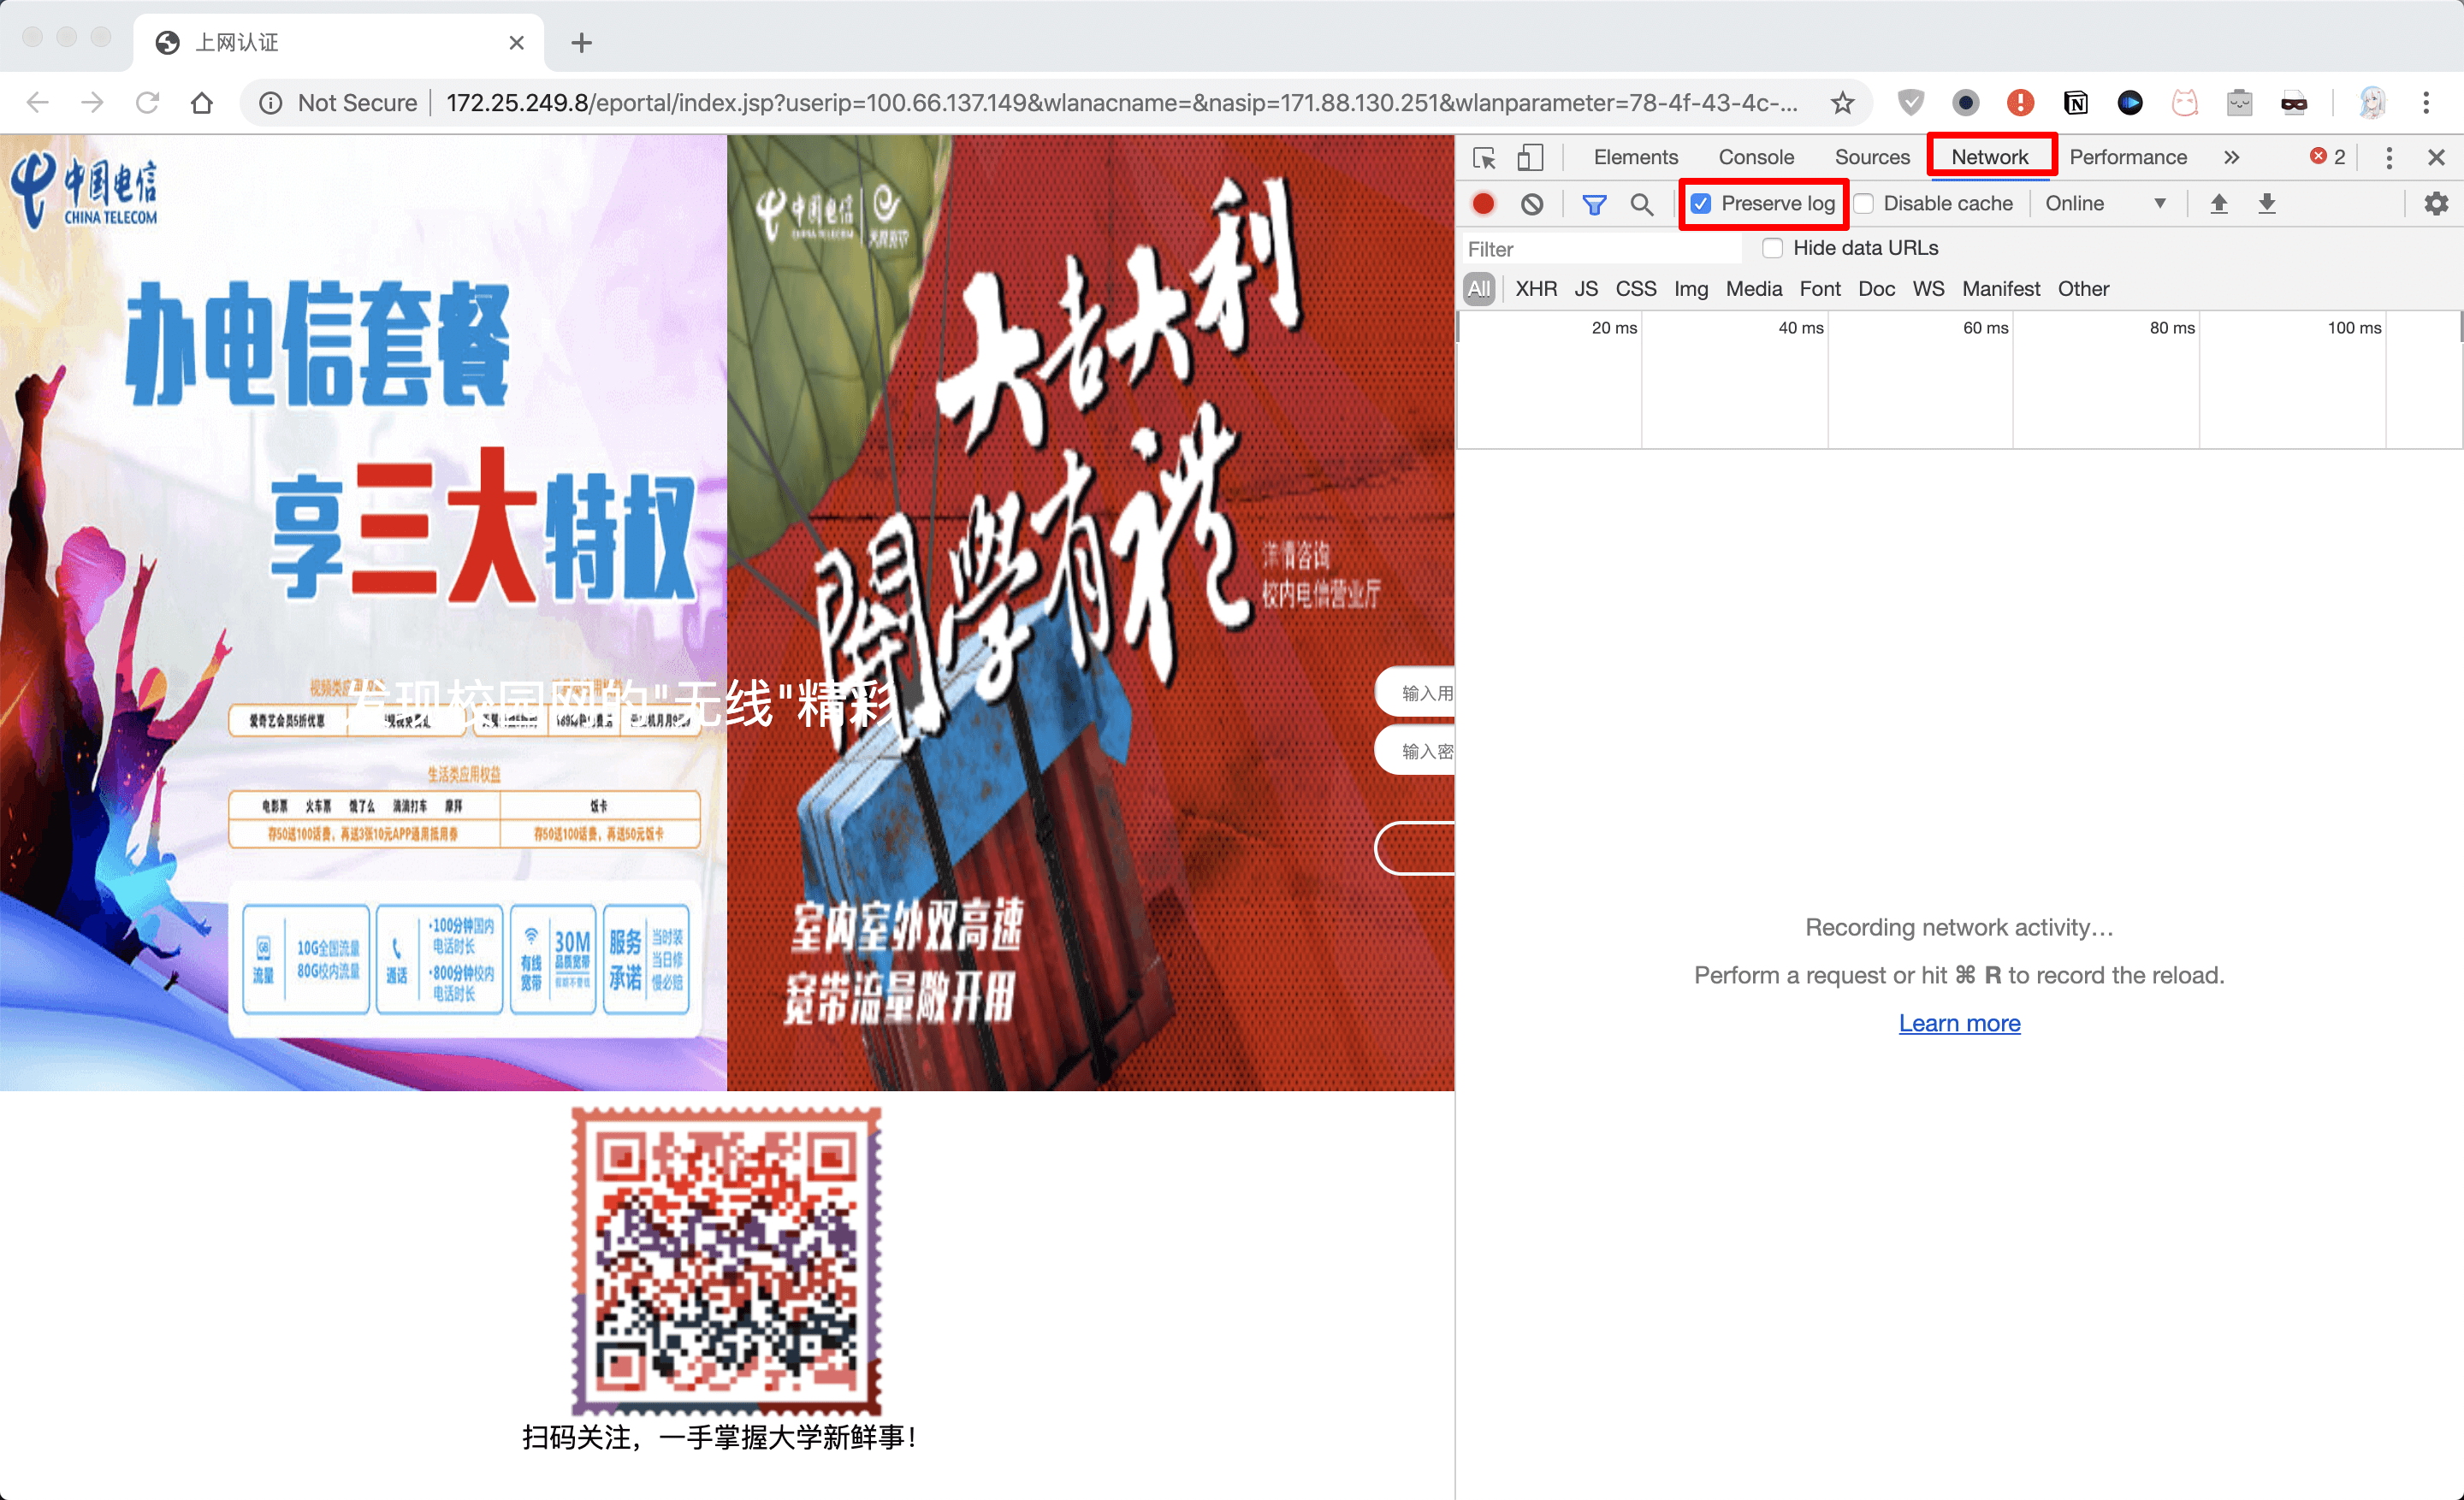The image size is (2464, 1500).
Task: Open Network settings gear icon
Action: pyautogui.click(x=2435, y=204)
